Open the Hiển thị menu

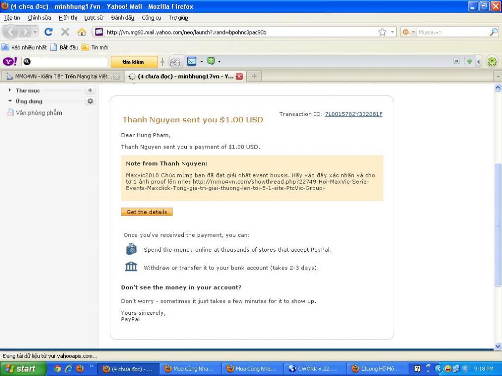coord(68,18)
